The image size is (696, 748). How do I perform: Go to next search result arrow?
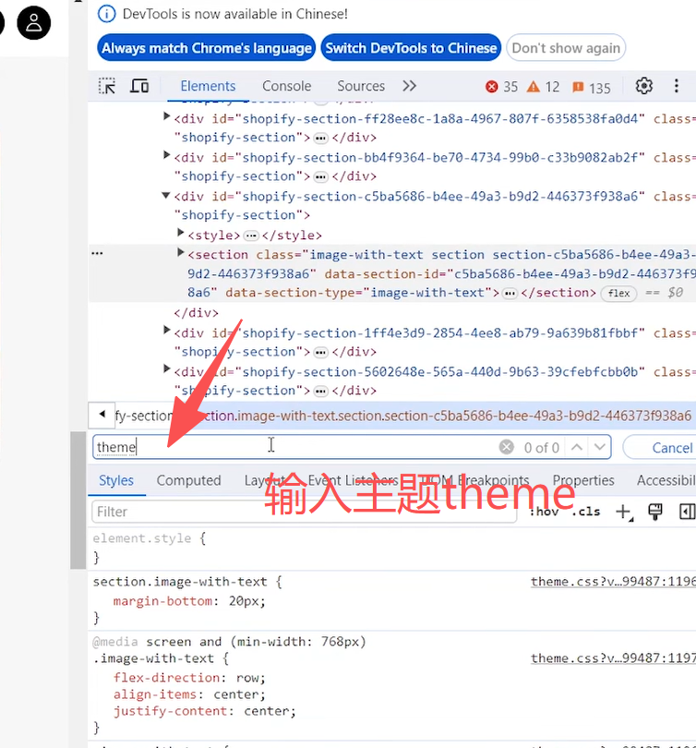pyautogui.click(x=600, y=447)
